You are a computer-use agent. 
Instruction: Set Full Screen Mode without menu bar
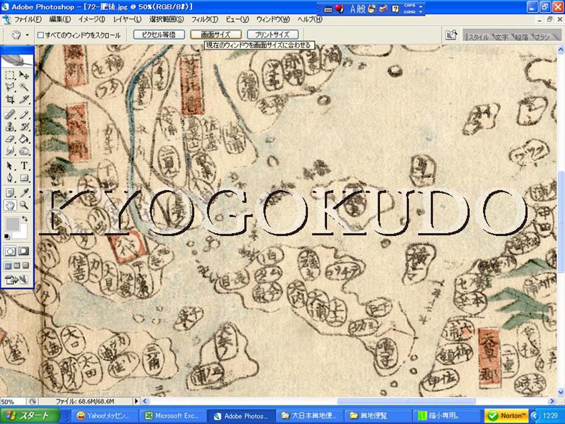click(x=25, y=266)
